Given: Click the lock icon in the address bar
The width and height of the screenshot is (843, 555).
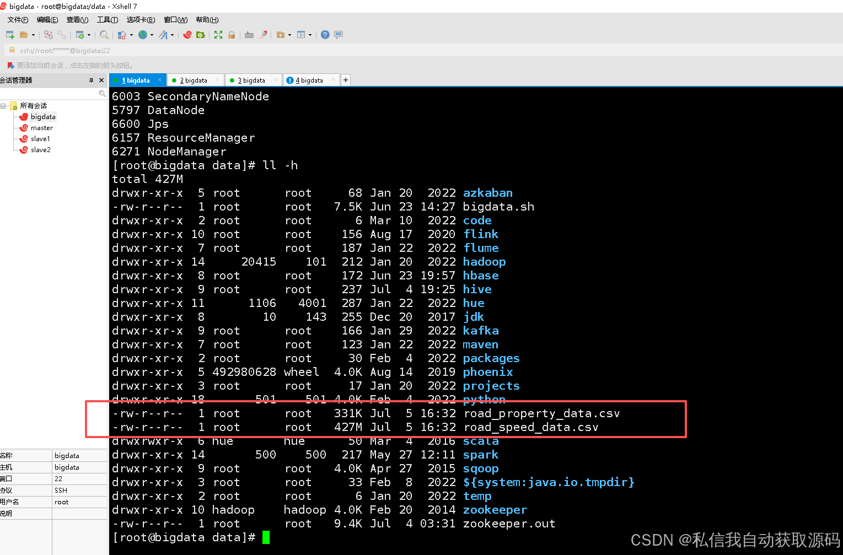Looking at the screenshot, I should click(12, 50).
